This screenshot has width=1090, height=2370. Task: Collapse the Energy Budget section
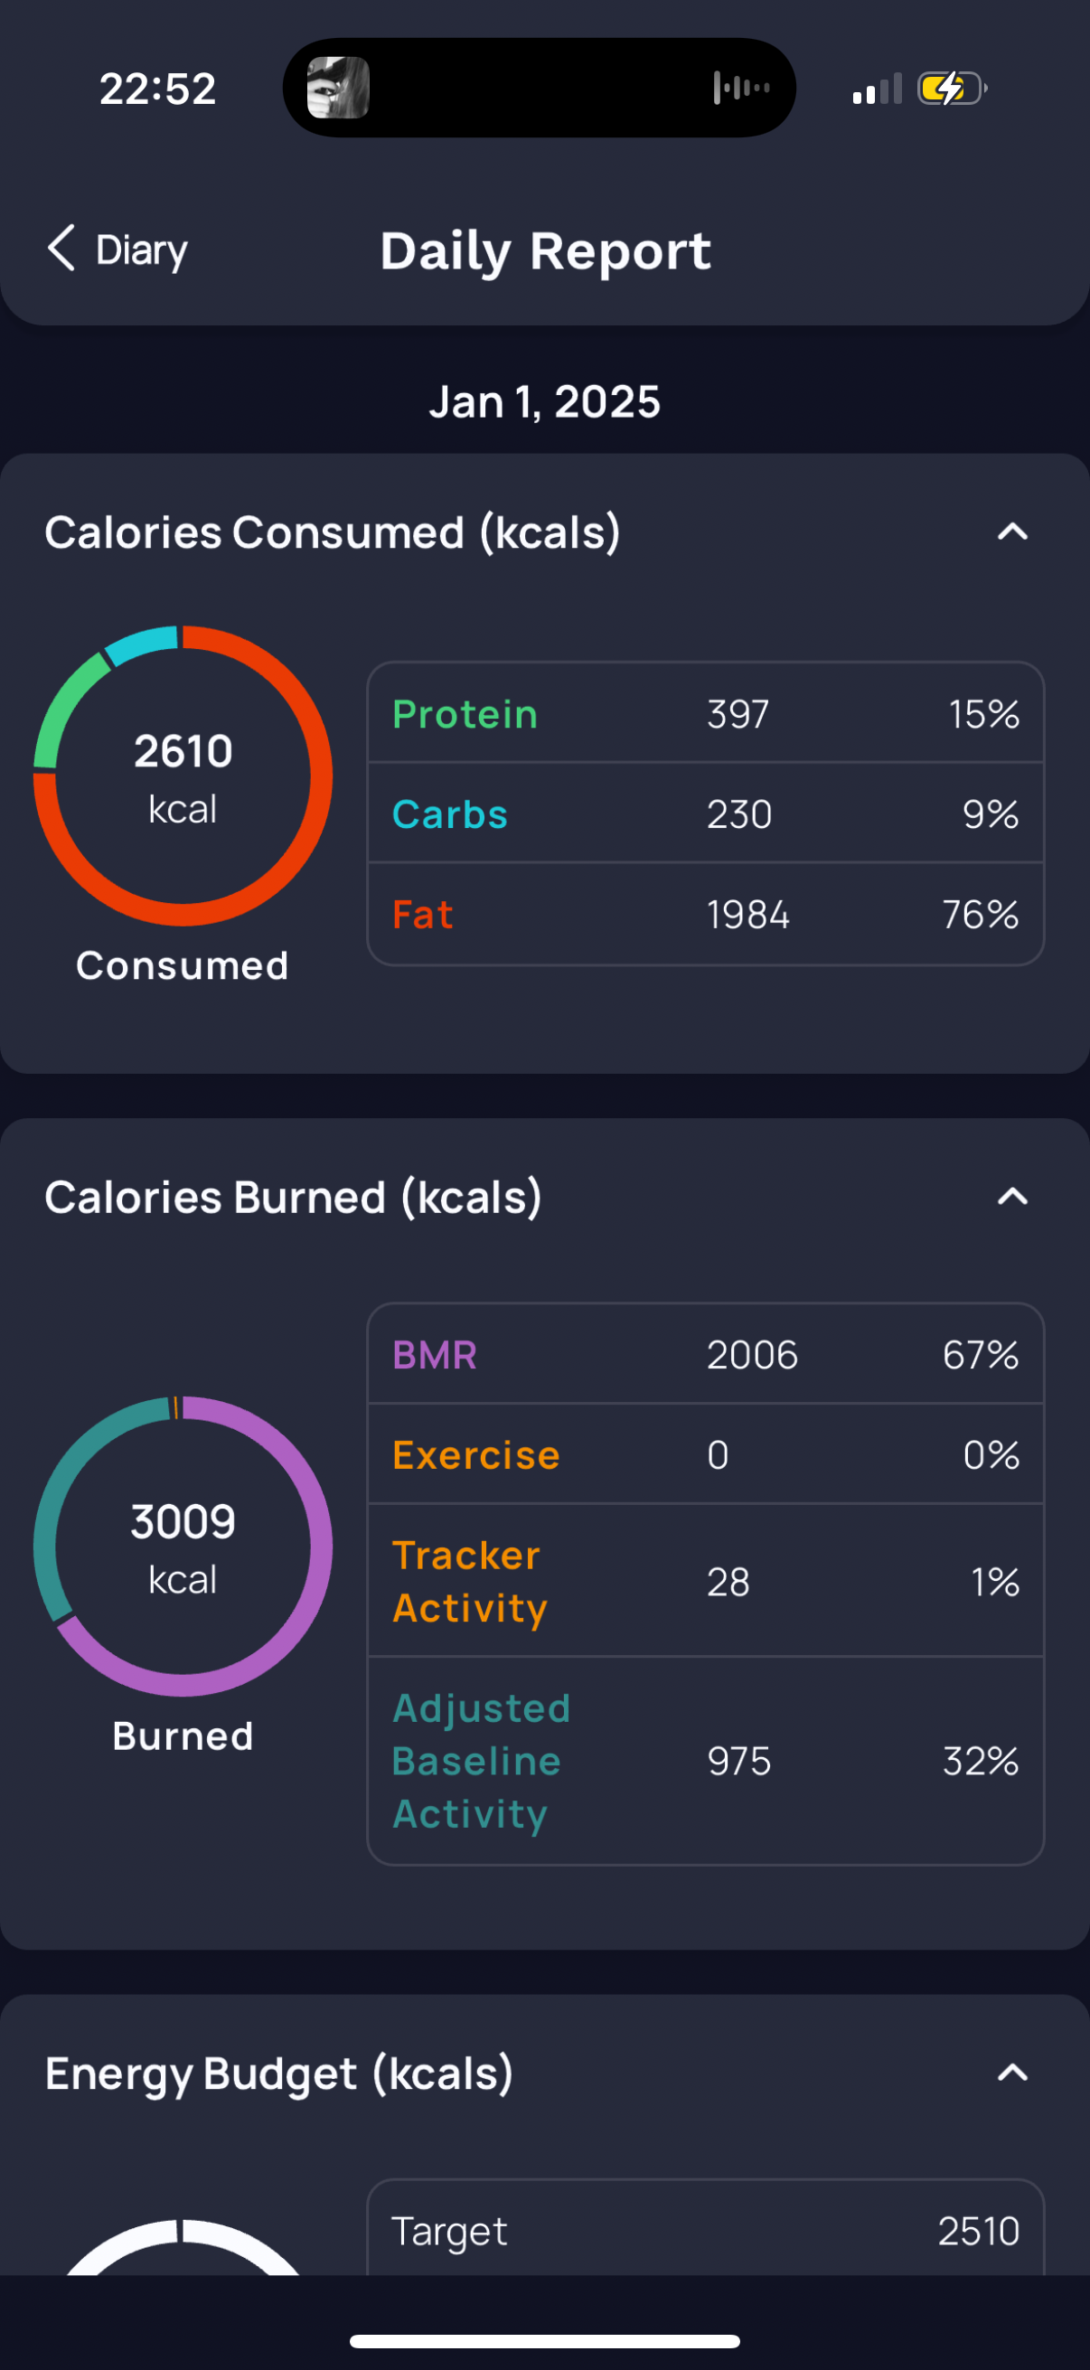(1011, 2072)
